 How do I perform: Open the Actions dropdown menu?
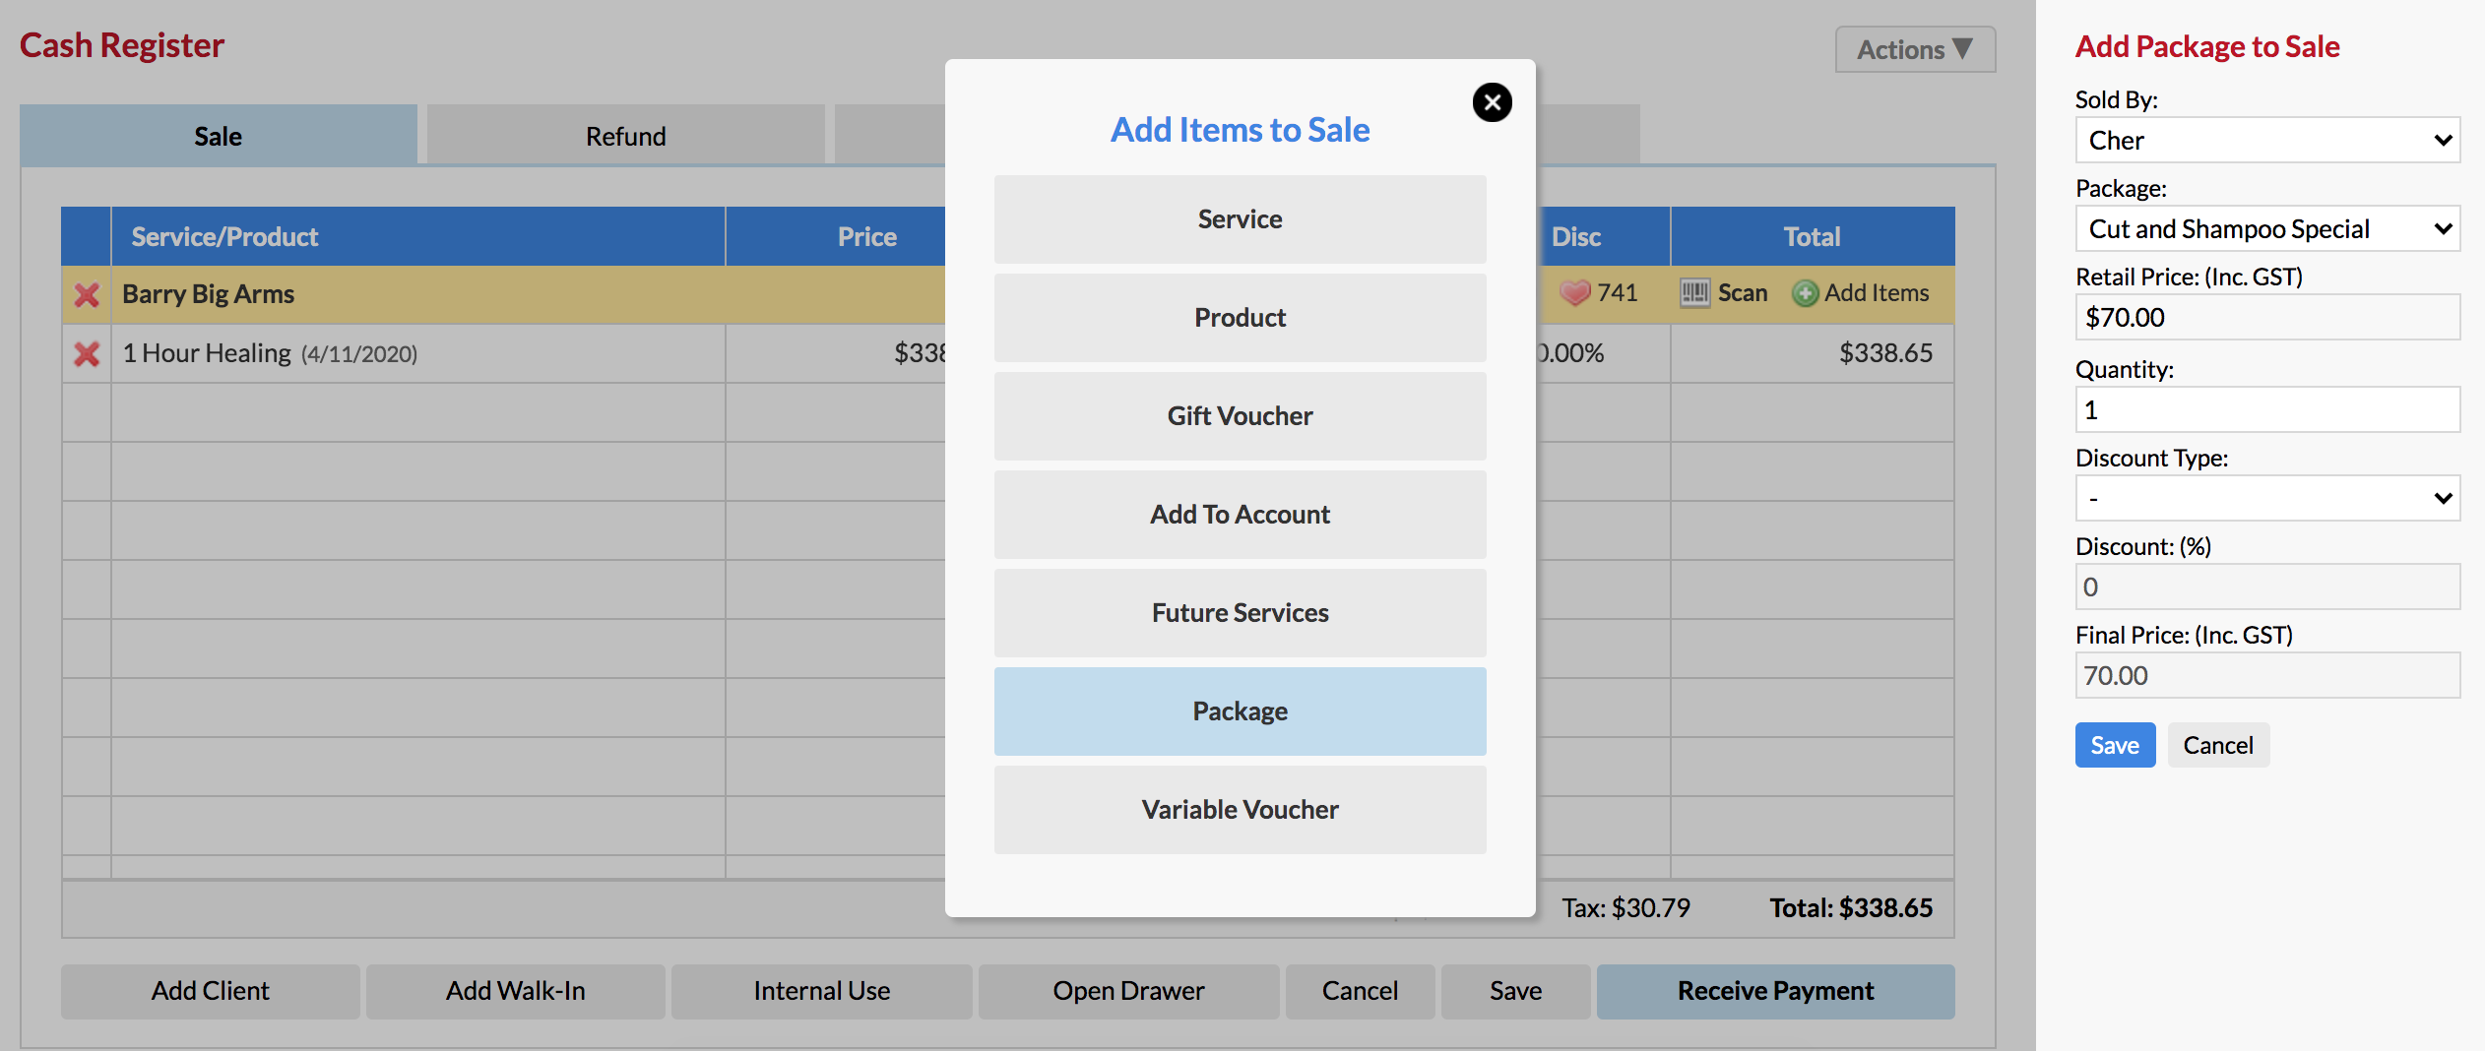point(1914,49)
